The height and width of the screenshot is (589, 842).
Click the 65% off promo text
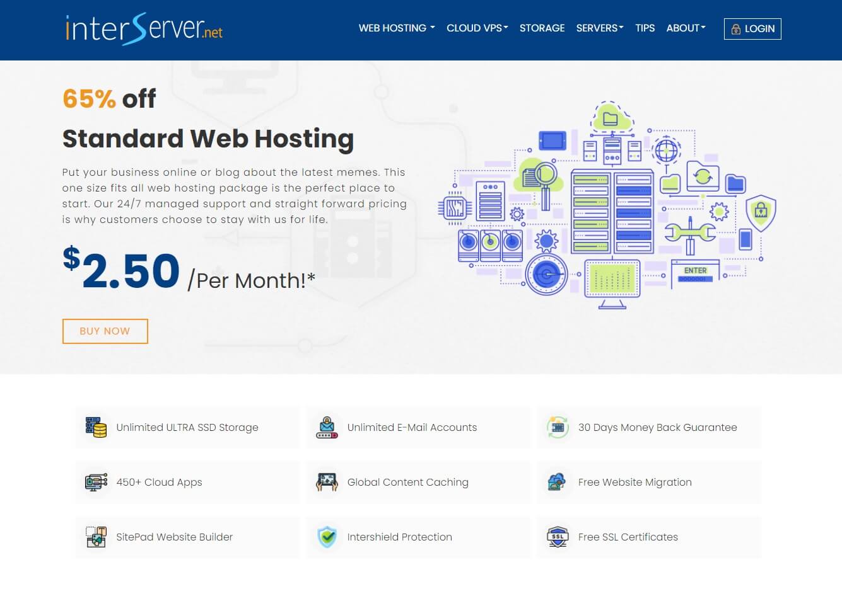click(109, 99)
